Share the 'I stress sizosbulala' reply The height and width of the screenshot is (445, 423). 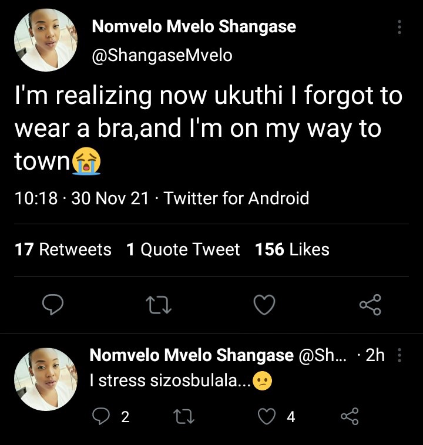pos(350,416)
